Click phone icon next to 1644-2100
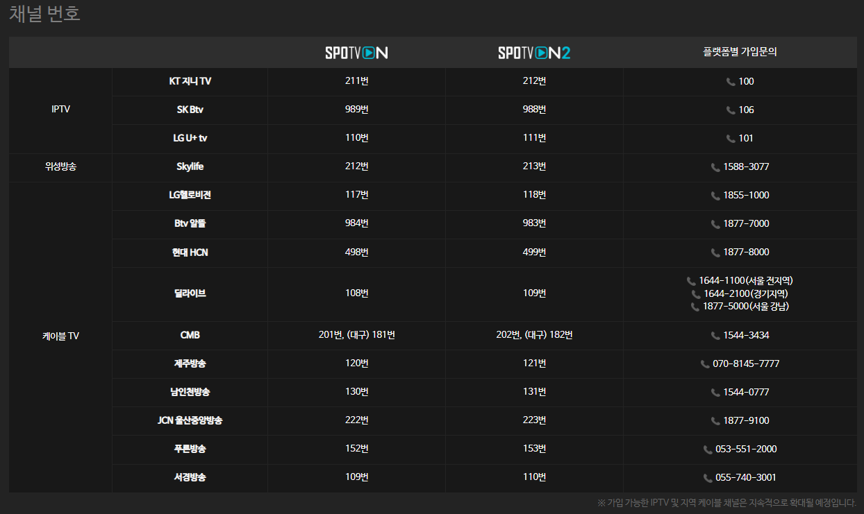864x514 pixels. pos(696,294)
